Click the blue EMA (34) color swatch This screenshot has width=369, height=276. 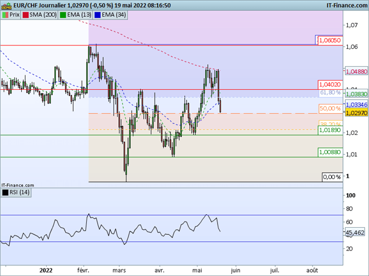(x=98, y=15)
